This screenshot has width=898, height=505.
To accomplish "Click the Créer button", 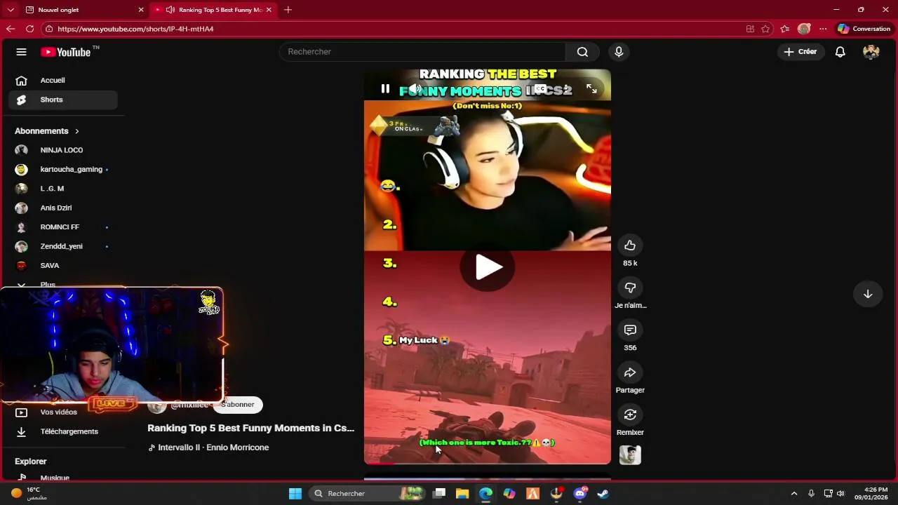I will point(800,52).
